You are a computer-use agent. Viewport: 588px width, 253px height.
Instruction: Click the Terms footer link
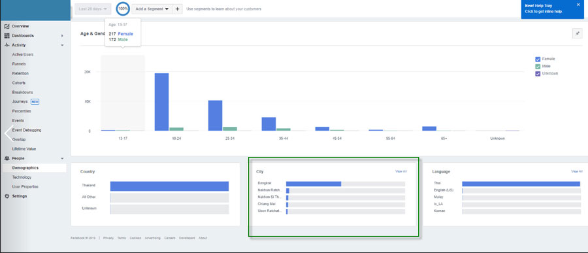tap(122, 239)
